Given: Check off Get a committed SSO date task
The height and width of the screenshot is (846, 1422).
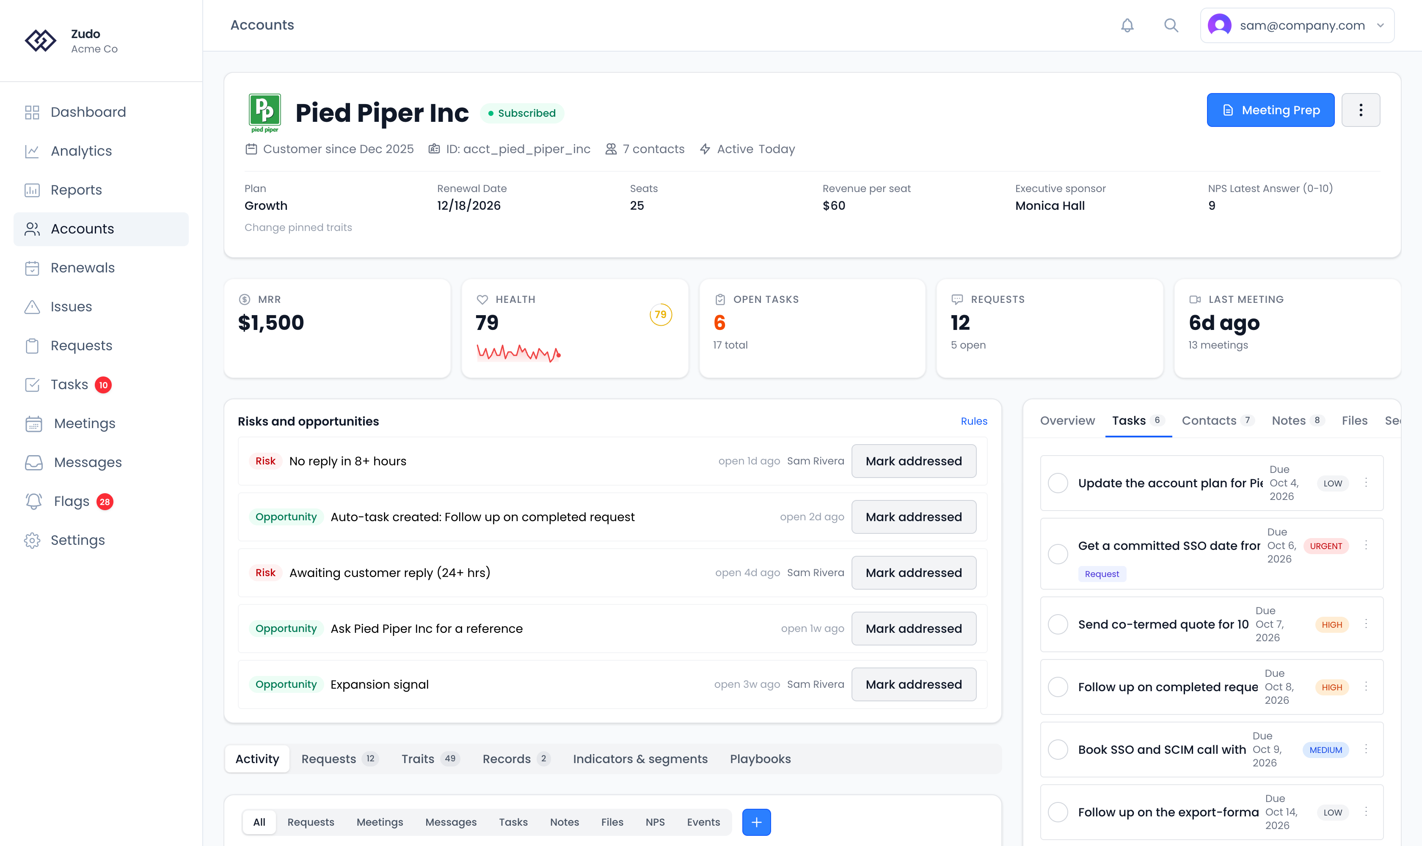Looking at the screenshot, I should [x=1058, y=554].
